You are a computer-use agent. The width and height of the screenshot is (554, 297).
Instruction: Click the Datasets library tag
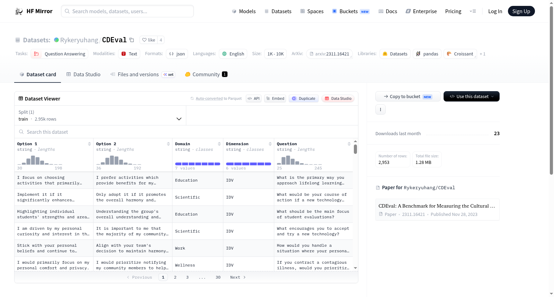coord(395,54)
